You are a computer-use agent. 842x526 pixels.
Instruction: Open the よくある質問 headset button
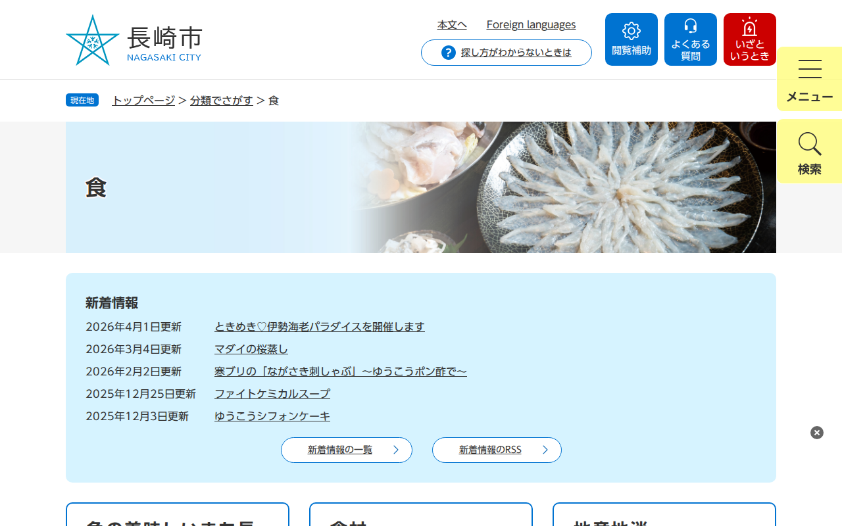tap(691, 39)
